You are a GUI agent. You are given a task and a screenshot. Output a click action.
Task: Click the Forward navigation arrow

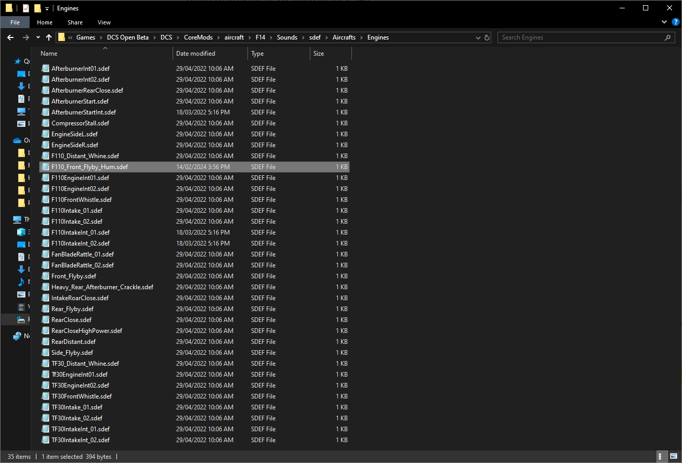(26, 37)
